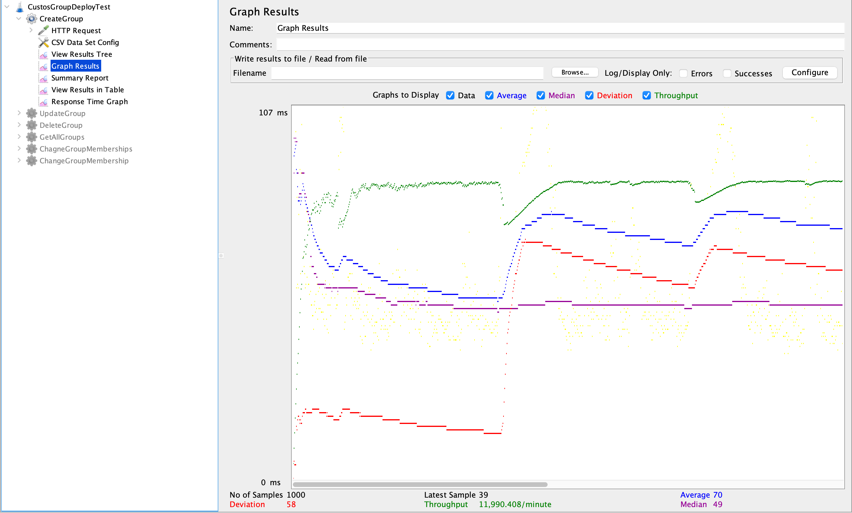
Task: Collapse the CreateGroup thread group
Action: coord(19,18)
